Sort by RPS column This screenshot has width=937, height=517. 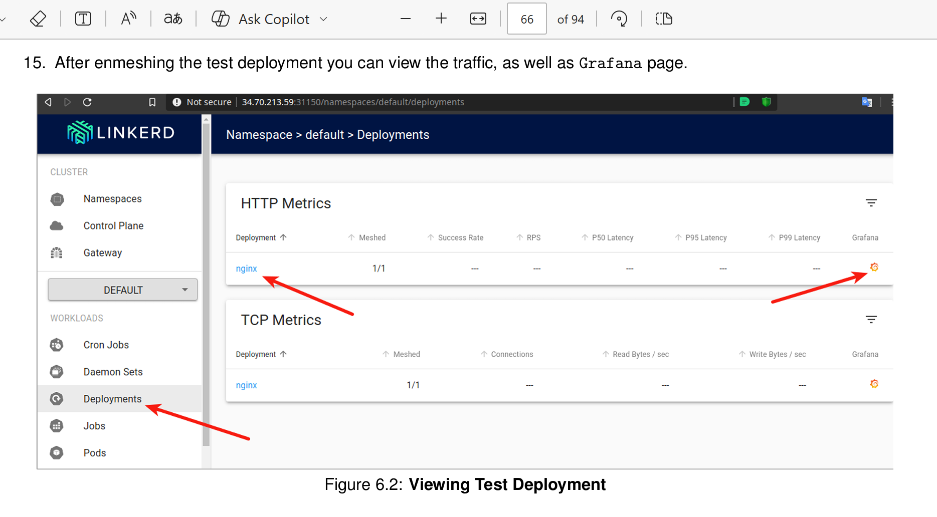[528, 237]
